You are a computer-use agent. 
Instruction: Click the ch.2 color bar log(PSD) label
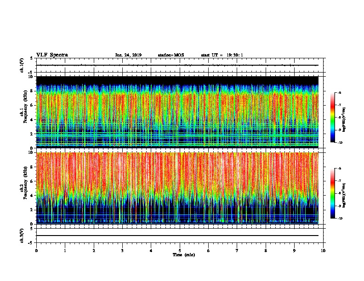[344, 196]
